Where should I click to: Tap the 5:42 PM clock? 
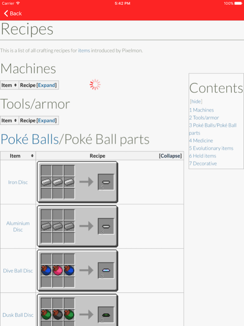[122, 4]
